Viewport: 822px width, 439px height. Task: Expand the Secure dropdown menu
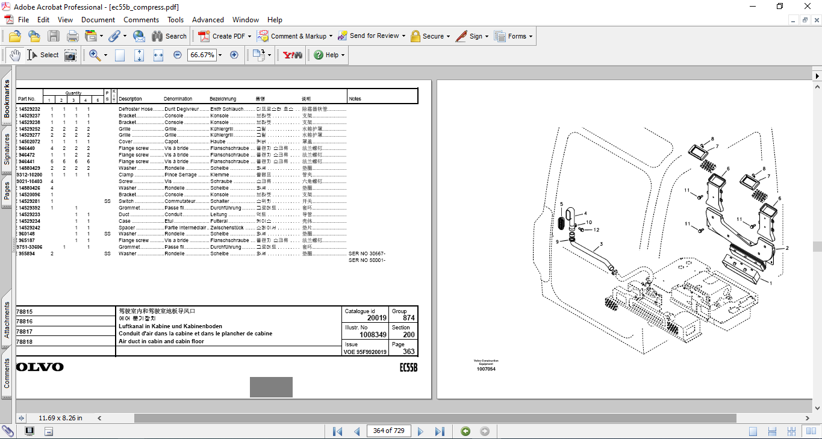click(449, 36)
